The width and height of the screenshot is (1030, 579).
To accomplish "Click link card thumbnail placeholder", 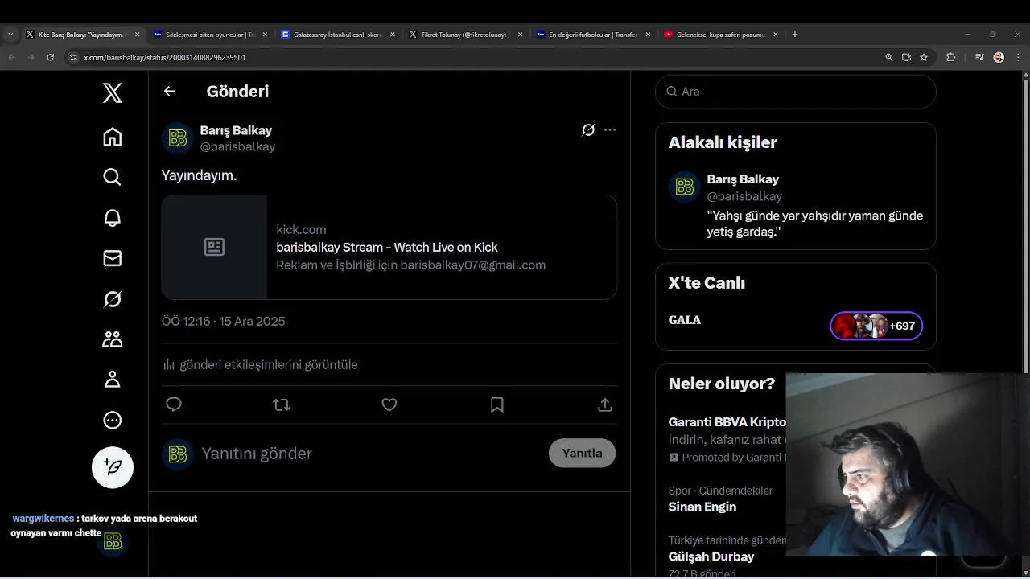I will [x=214, y=247].
